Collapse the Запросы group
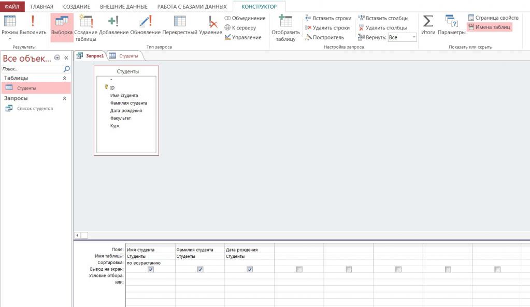The height and width of the screenshot is (307, 530). click(x=65, y=98)
